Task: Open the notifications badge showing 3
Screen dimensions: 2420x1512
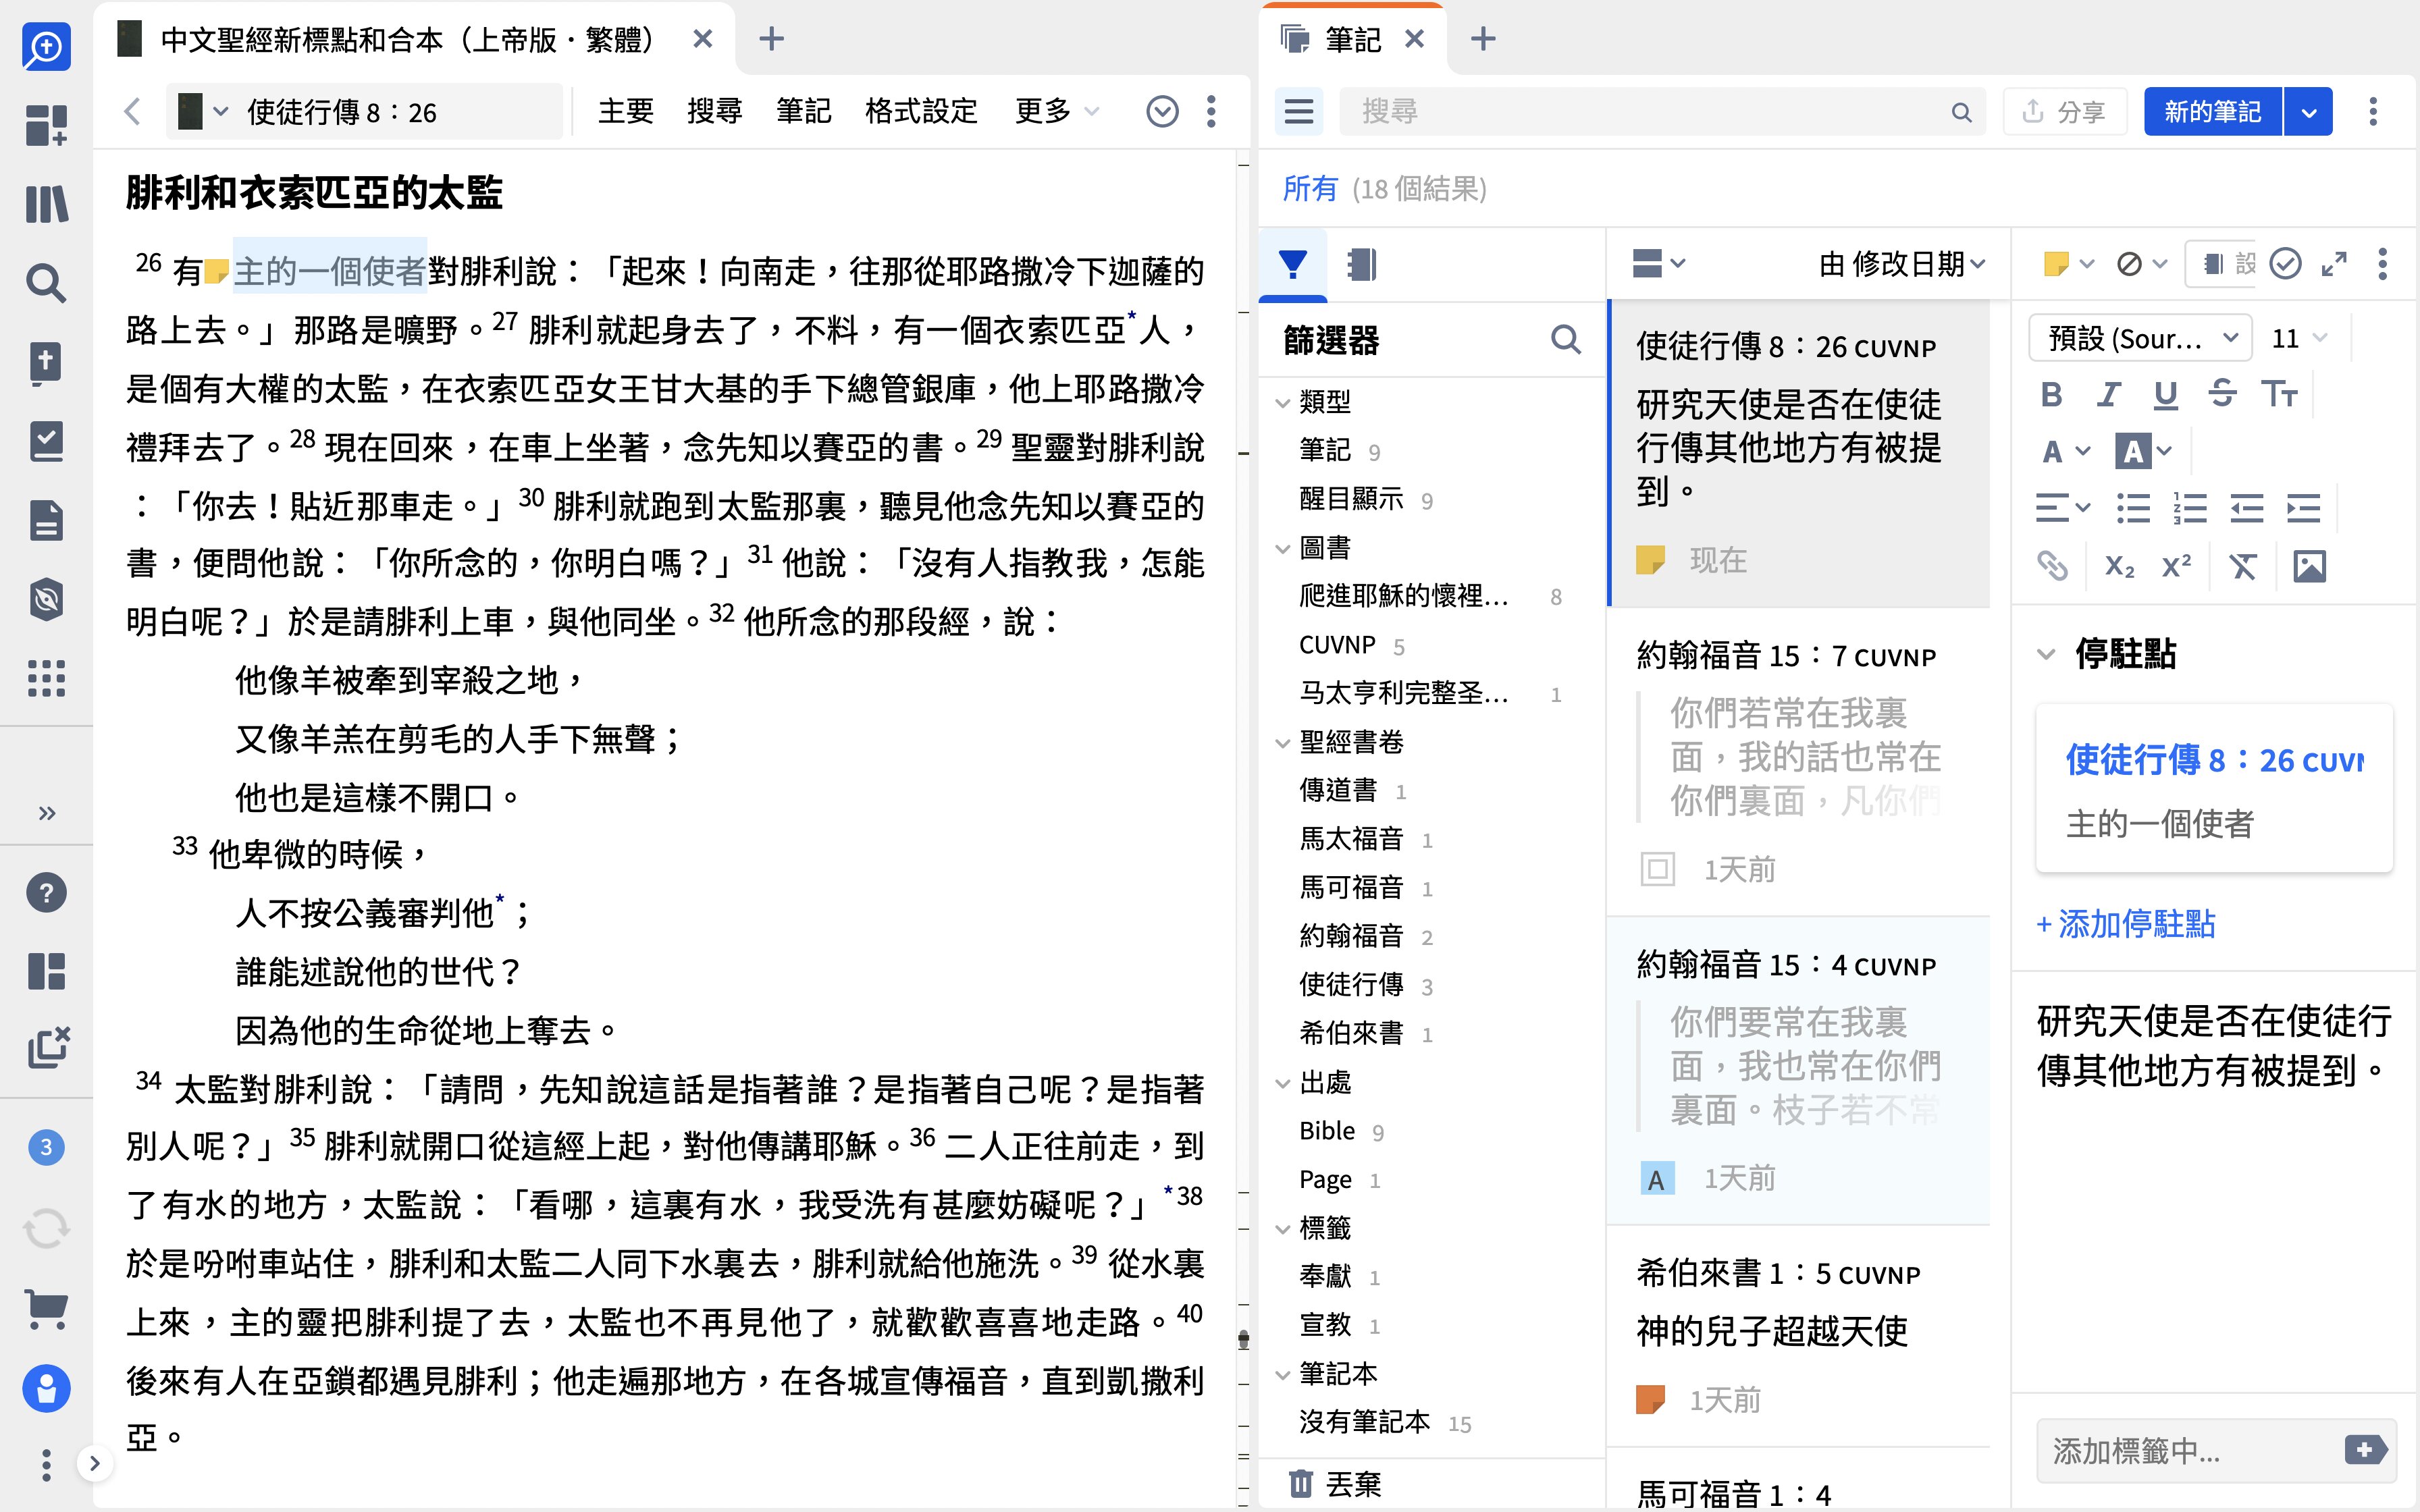Action: [46, 1147]
